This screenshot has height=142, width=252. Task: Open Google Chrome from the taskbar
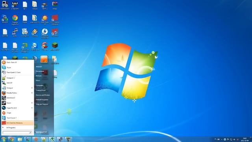(11, 139)
